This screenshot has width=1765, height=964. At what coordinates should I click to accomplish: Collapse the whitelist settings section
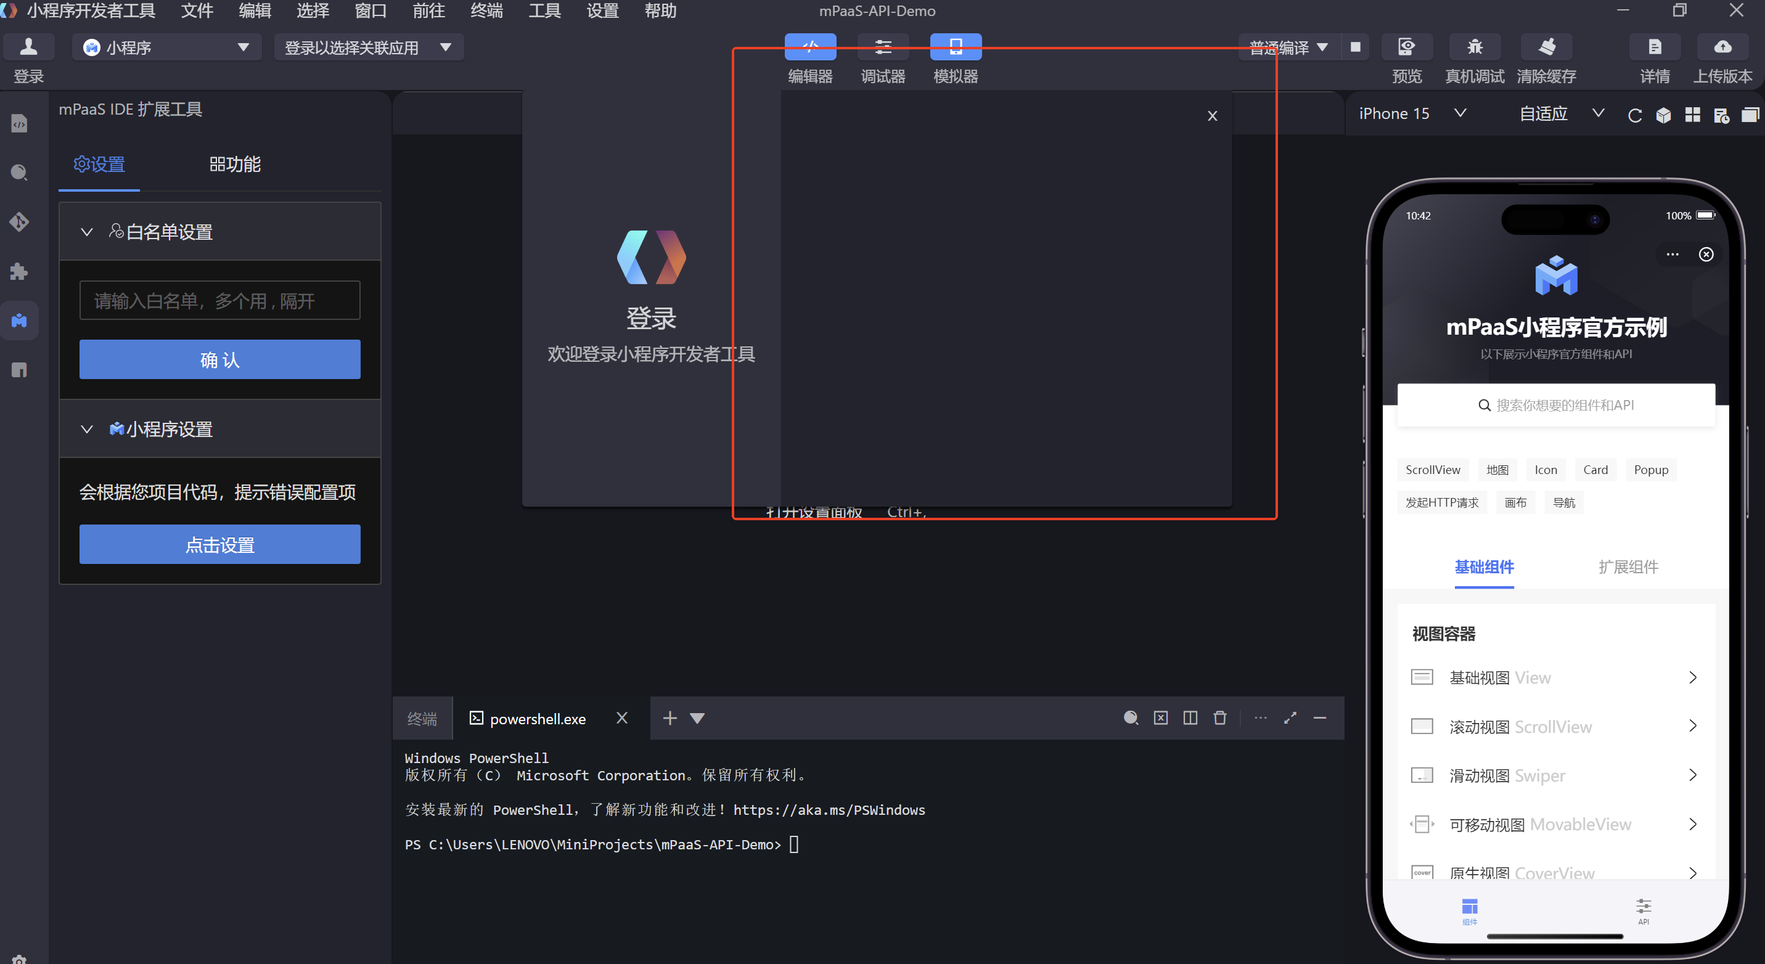tap(87, 232)
